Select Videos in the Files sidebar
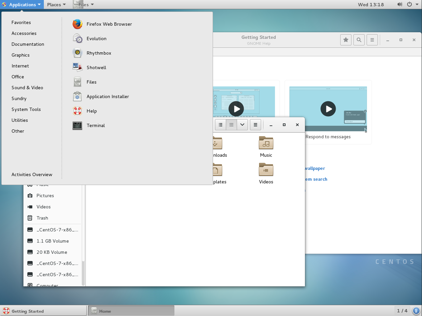The image size is (422, 316). pos(44,207)
